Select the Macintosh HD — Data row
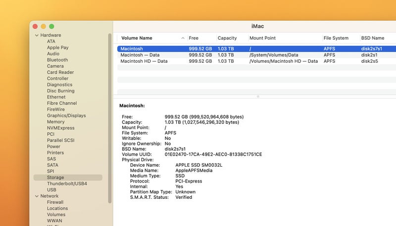 point(144,61)
